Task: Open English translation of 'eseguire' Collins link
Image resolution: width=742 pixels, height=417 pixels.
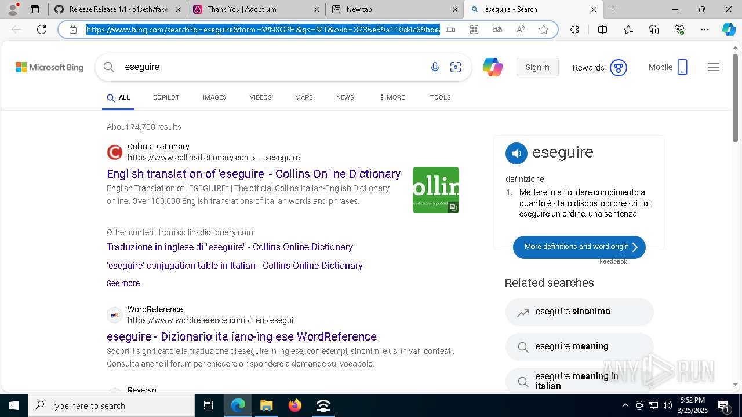Action: point(253,174)
